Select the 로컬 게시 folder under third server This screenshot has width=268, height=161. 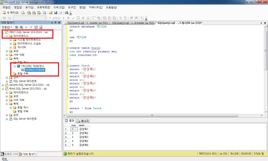(x=23, y=107)
